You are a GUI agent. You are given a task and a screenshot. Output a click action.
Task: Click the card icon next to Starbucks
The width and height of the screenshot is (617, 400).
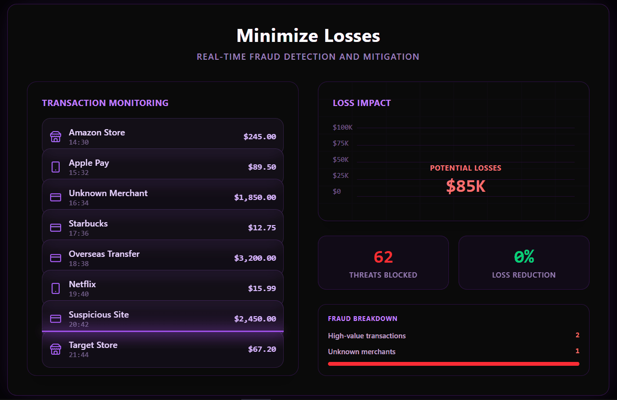(56, 228)
